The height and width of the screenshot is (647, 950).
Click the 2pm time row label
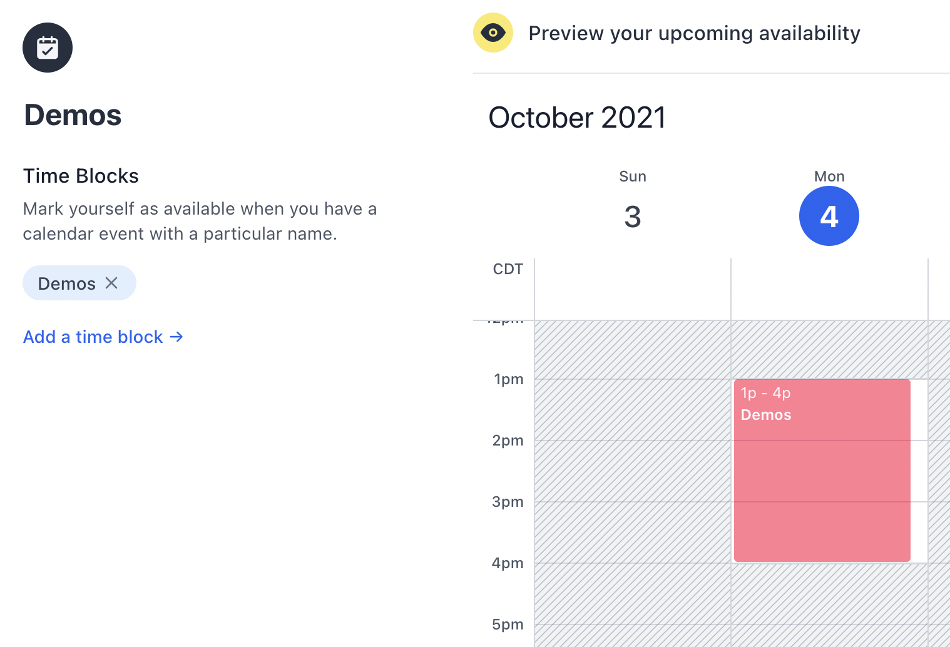click(508, 441)
